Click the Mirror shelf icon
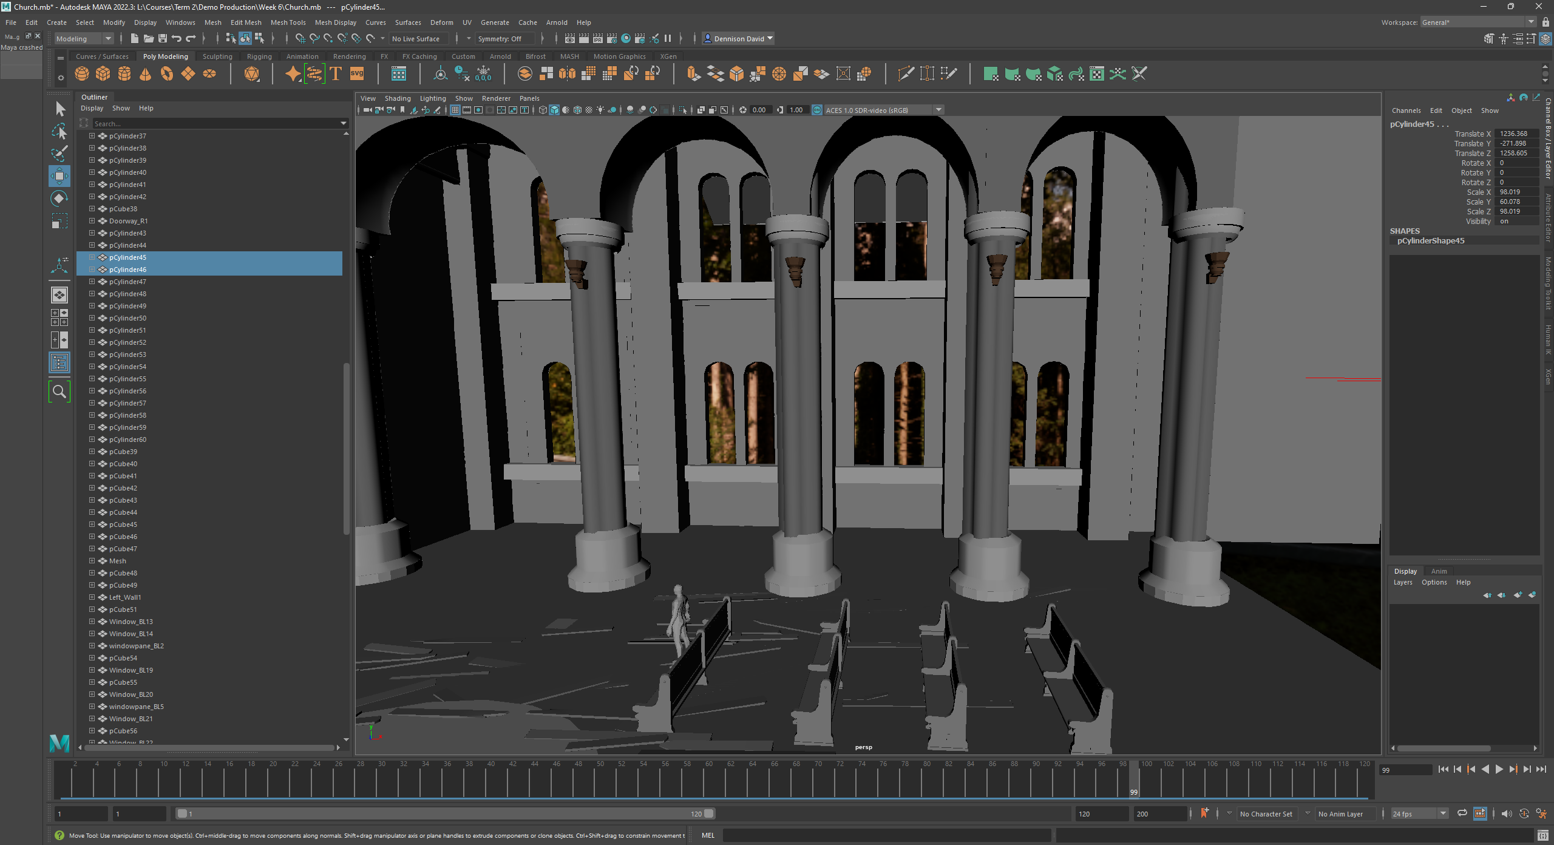Screen dimensions: 1554x845 point(568,74)
